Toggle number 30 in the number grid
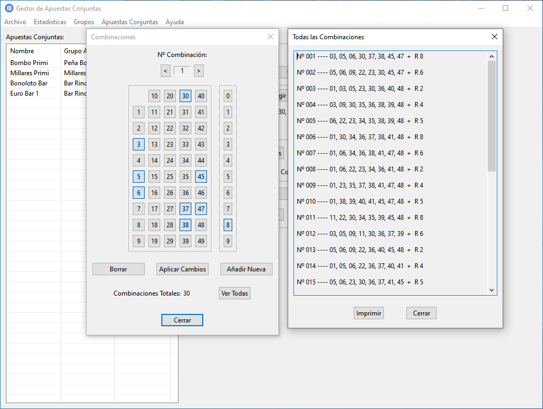Viewport: 543px width, 409px height. 185,96
